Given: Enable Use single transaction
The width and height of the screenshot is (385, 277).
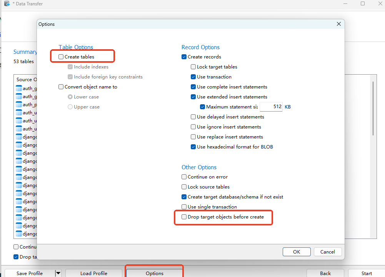Looking at the screenshot, I should [184, 207].
